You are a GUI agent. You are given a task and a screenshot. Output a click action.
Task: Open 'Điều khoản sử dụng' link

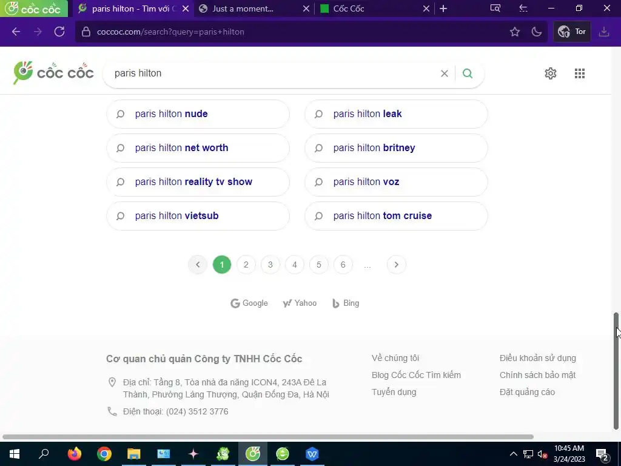pos(537,358)
